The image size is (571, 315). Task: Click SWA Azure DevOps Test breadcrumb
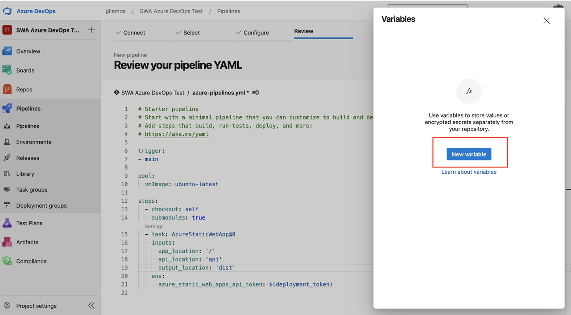pos(171,11)
